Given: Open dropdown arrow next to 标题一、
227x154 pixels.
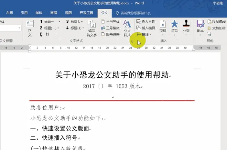Looking at the screenshot, I should click(59, 22).
